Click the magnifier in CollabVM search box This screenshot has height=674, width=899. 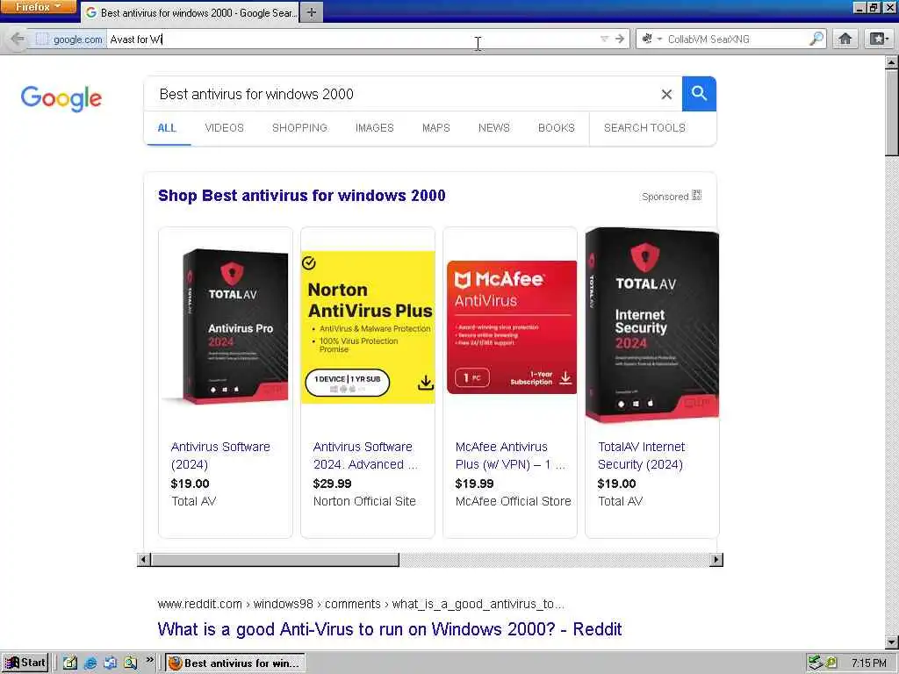coord(816,39)
